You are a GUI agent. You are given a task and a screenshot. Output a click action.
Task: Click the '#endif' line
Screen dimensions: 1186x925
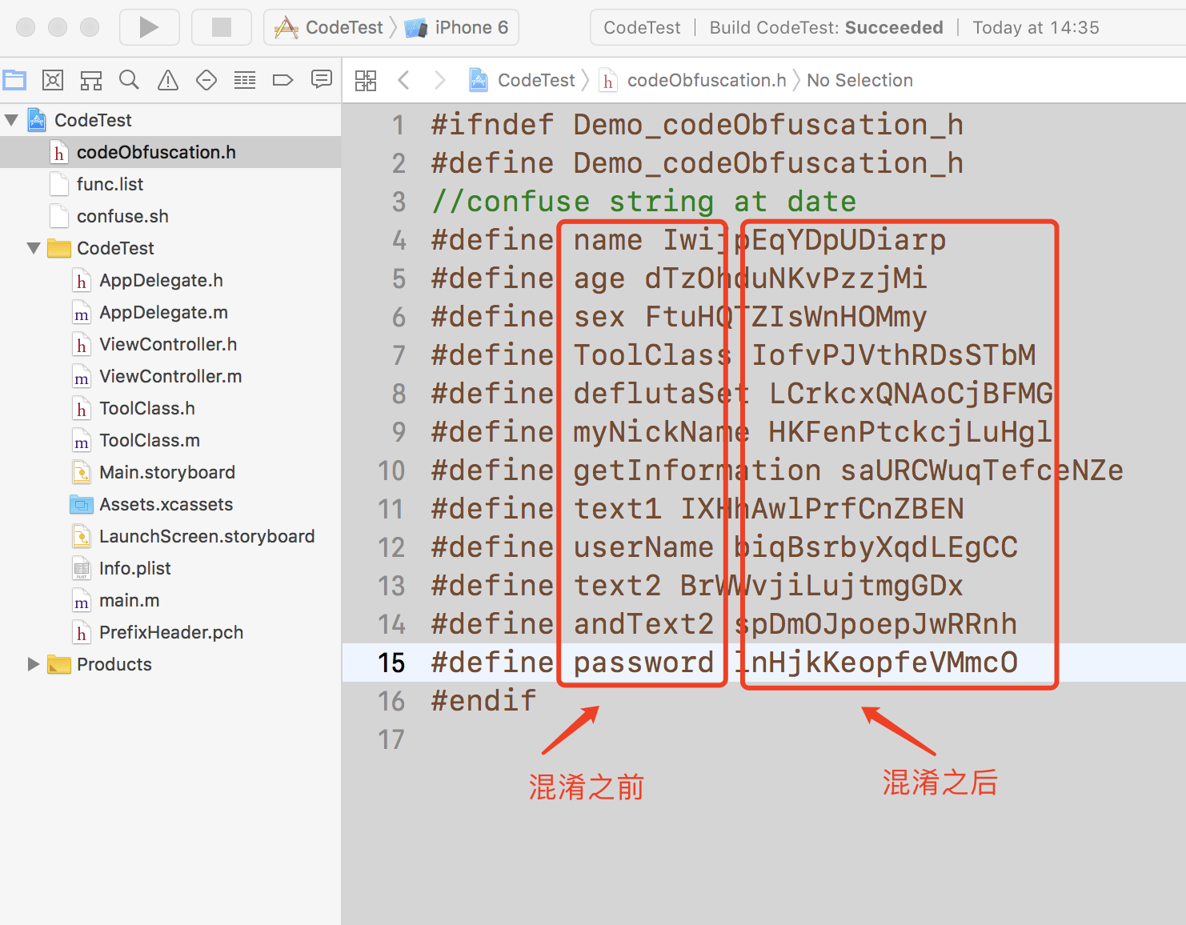pyautogui.click(x=483, y=701)
